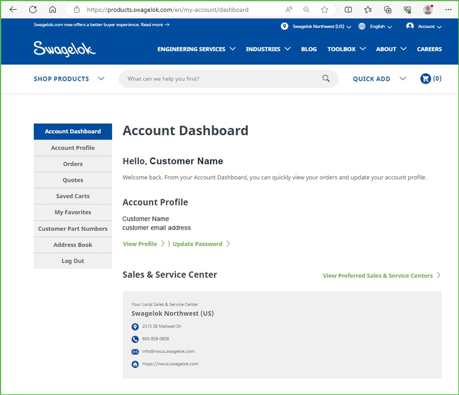
Task: Add this page to favorites with the star icon
Action: [x=324, y=10]
